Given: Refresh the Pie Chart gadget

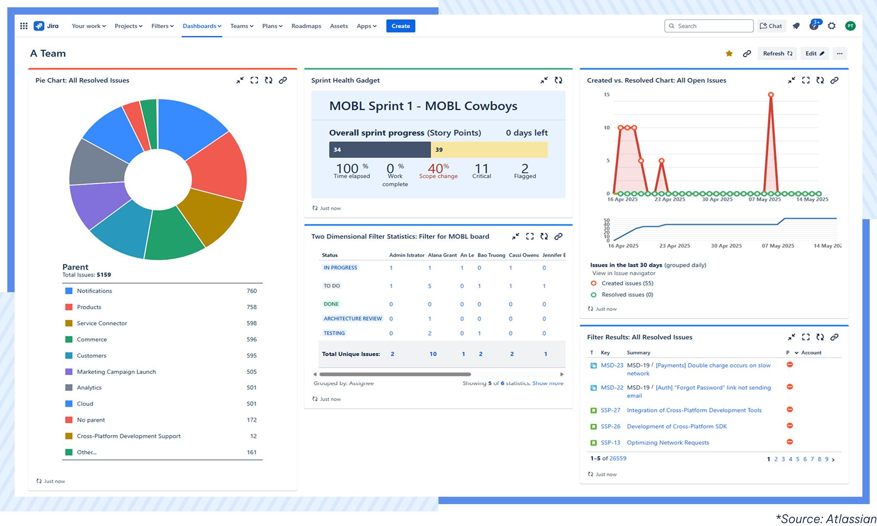Looking at the screenshot, I should [x=268, y=80].
